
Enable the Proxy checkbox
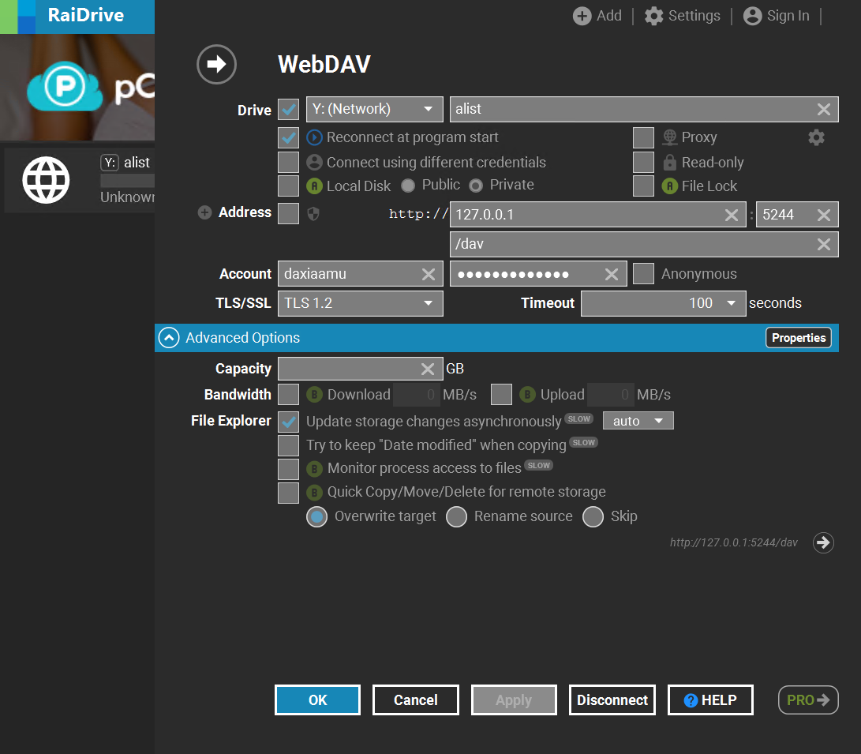[643, 137]
